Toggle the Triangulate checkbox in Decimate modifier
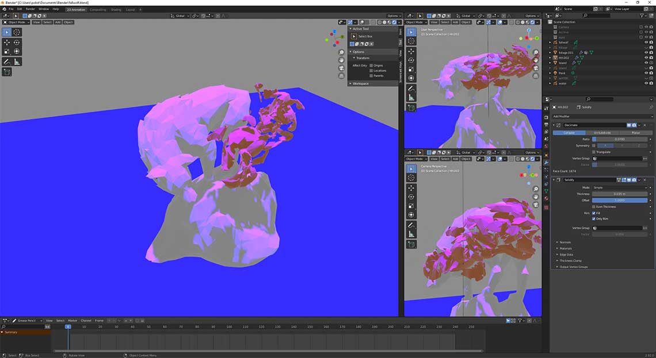The height and width of the screenshot is (358, 656). click(x=594, y=152)
